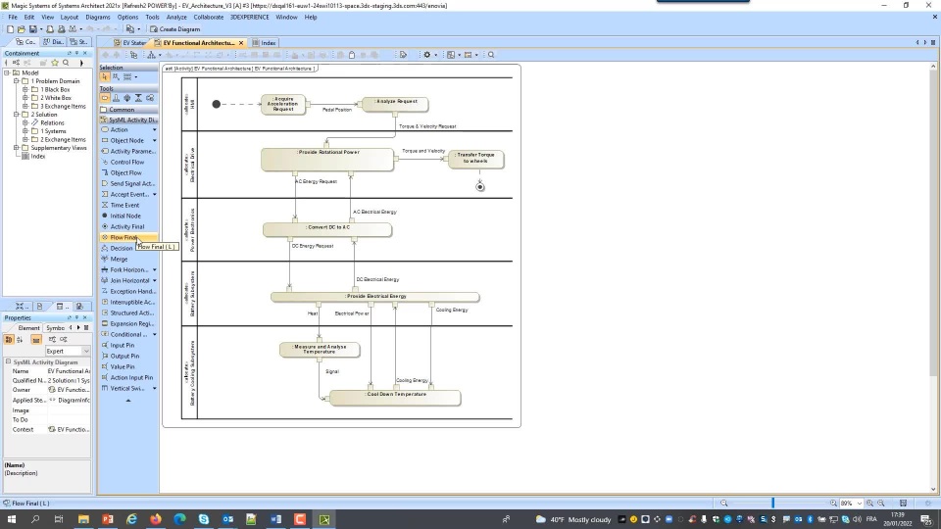
Task: Select the Value Pin tool
Action: click(122, 367)
